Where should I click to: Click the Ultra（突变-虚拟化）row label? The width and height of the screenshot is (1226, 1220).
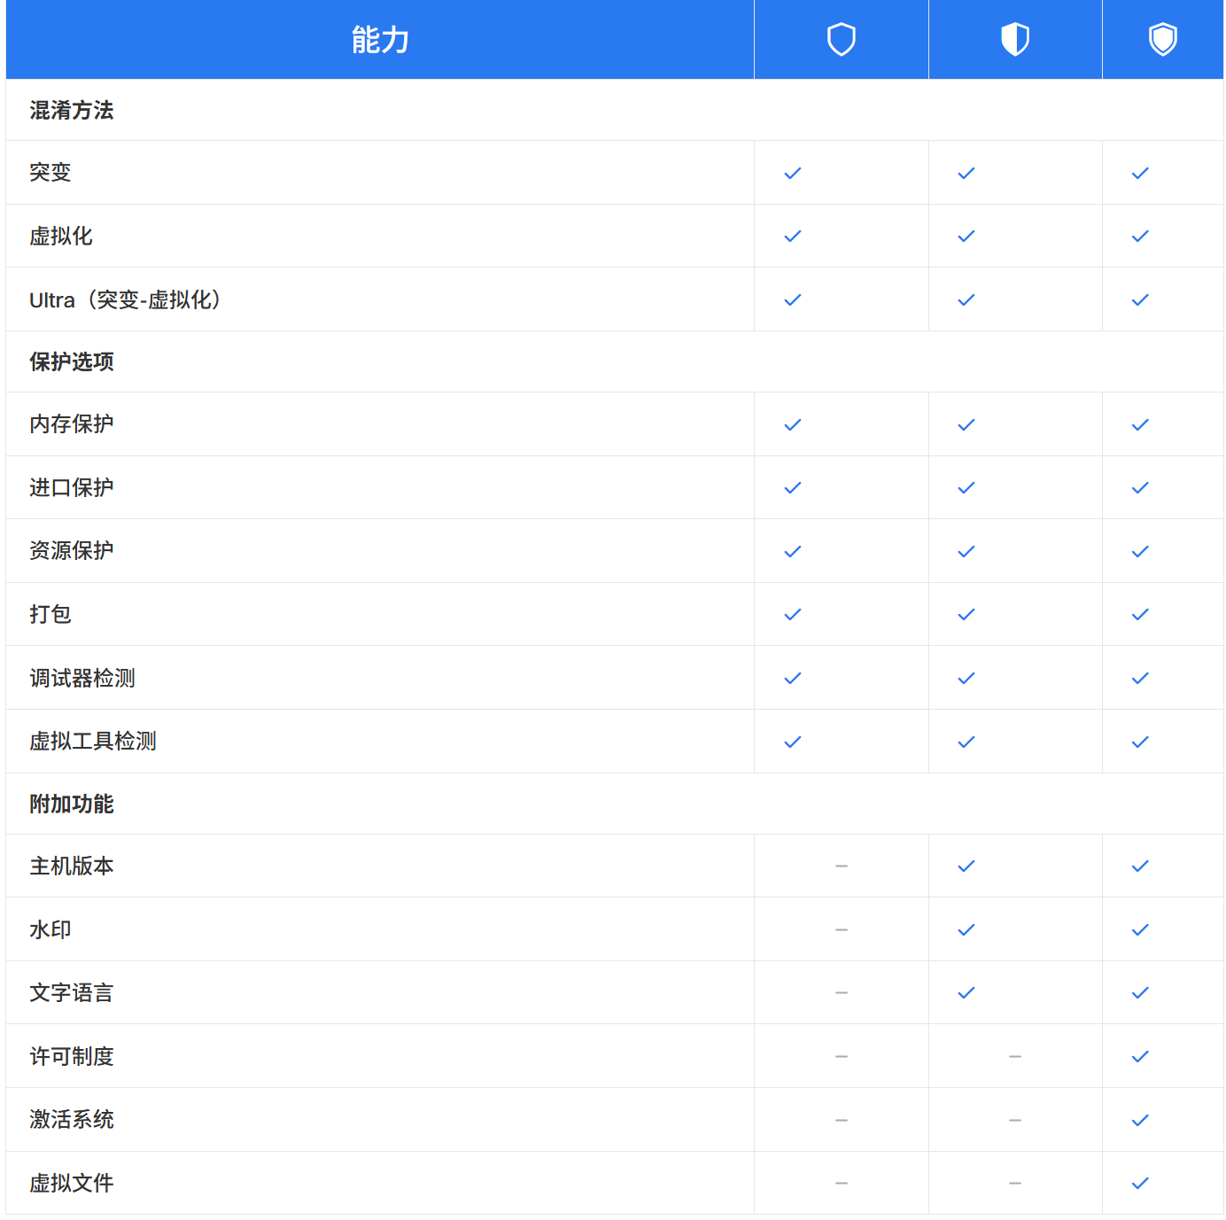[x=125, y=299]
